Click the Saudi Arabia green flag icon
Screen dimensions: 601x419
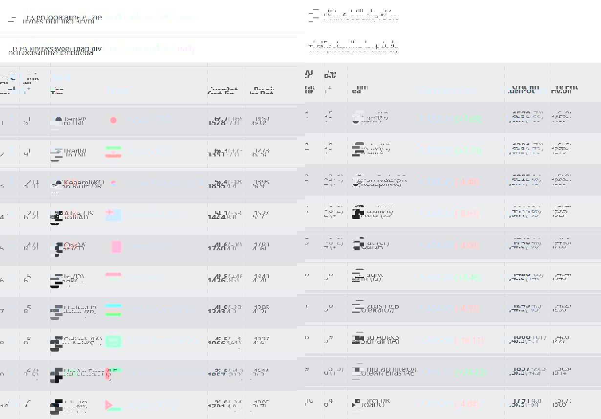tap(113, 342)
